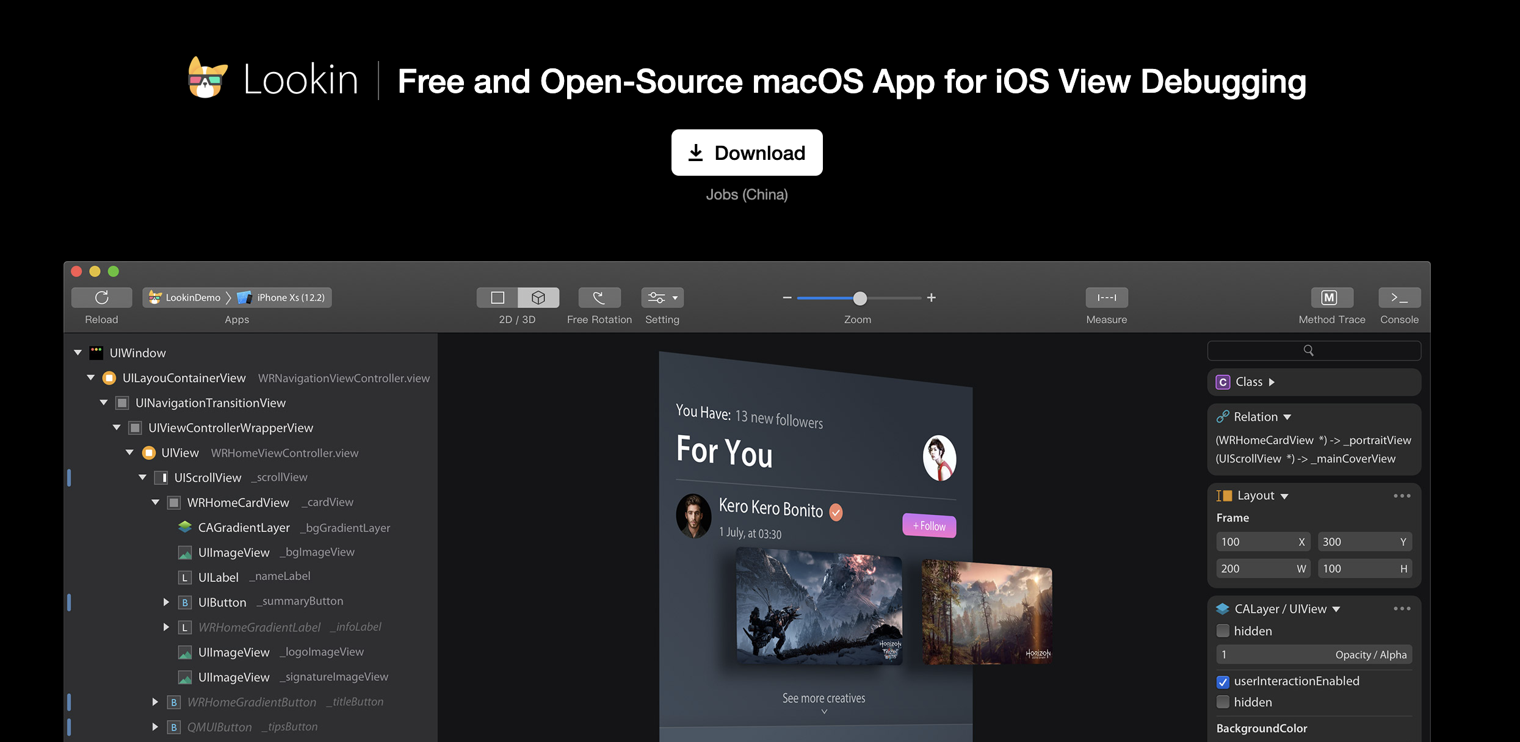Click the Reload toolbar icon
Viewport: 1520px width, 742px height.
tap(101, 297)
